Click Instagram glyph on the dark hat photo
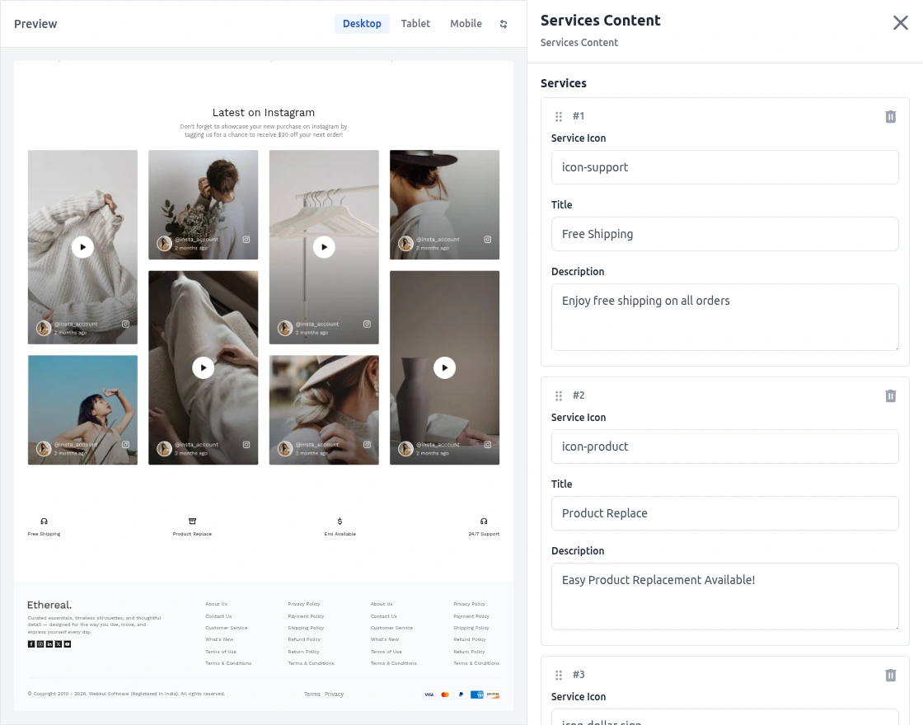This screenshot has width=923, height=725. point(487,240)
